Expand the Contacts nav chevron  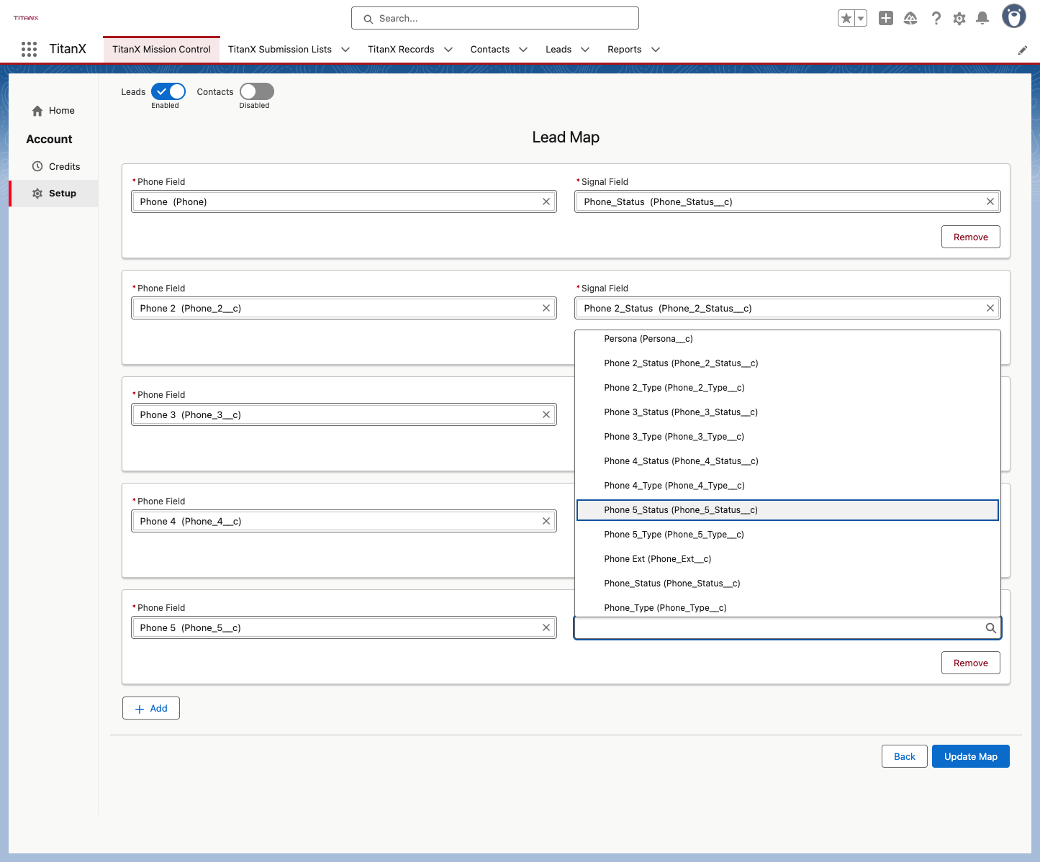coord(523,50)
